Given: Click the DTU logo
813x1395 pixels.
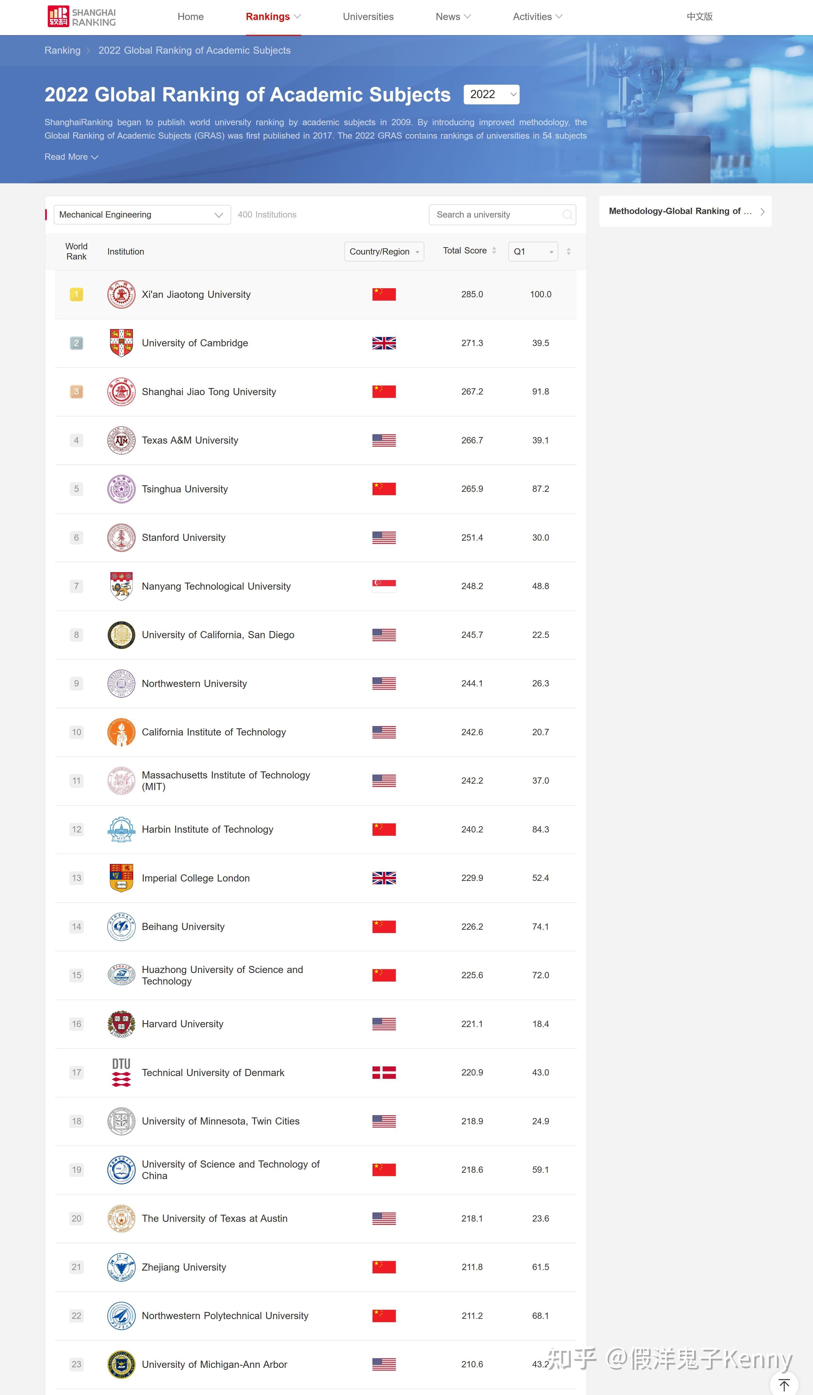Looking at the screenshot, I should [121, 1072].
